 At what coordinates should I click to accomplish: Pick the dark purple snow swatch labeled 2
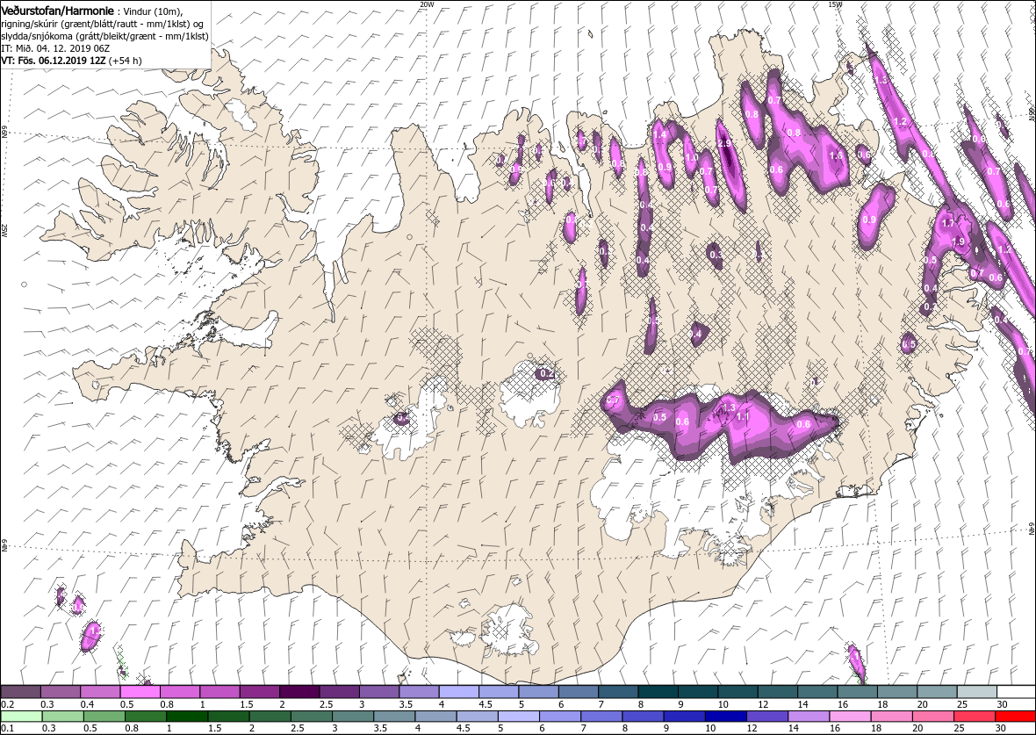(299, 691)
